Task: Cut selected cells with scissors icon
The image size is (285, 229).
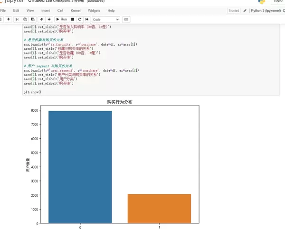Action: tap(18, 19)
